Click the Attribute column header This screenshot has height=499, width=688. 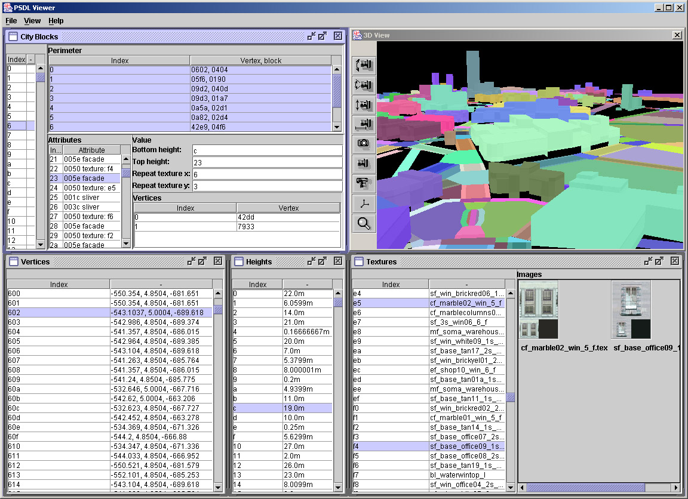coord(91,150)
